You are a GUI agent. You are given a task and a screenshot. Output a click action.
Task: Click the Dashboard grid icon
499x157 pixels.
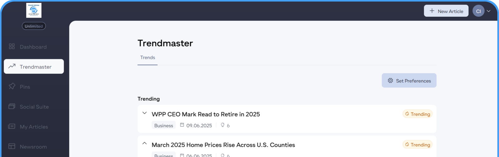point(12,46)
